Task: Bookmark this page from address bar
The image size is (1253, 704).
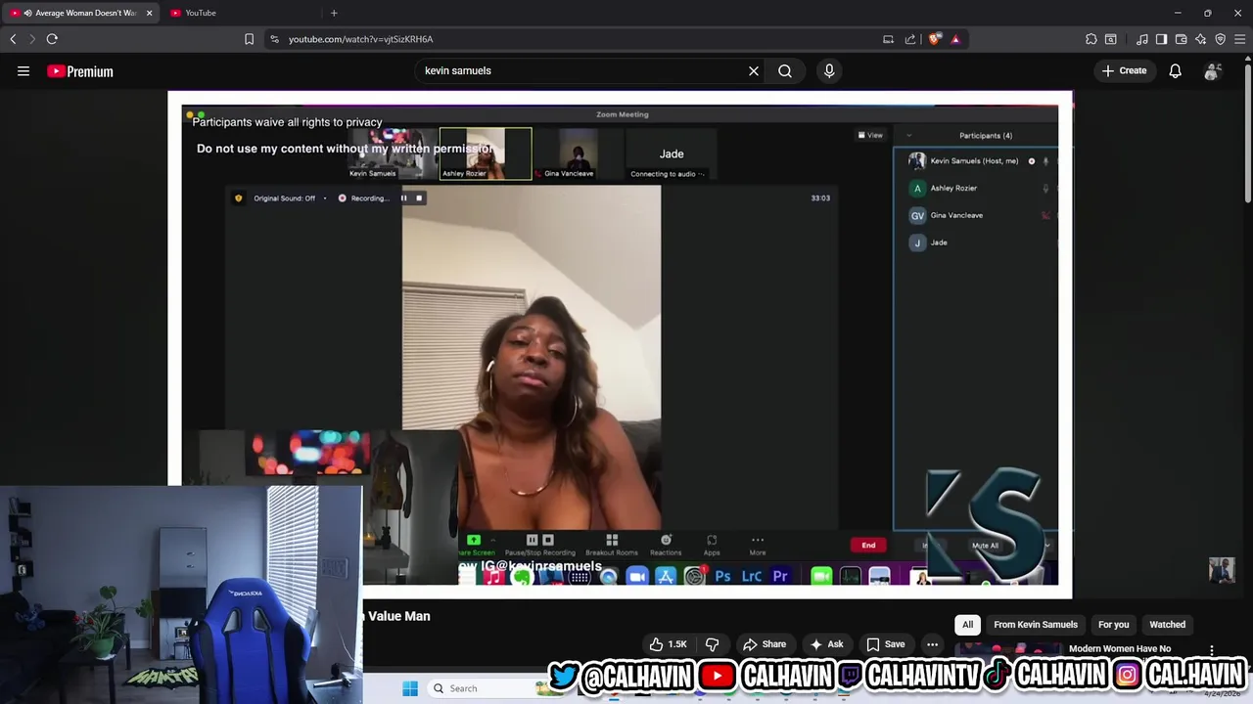Action: tap(249, 39)
